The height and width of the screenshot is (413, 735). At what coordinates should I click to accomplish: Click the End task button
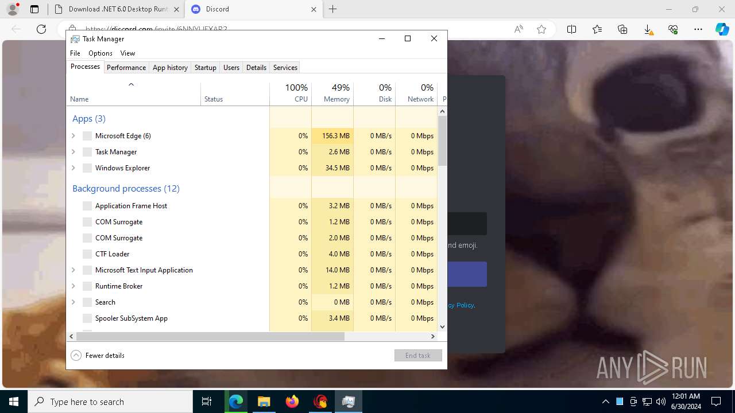(x=418, y=356)
